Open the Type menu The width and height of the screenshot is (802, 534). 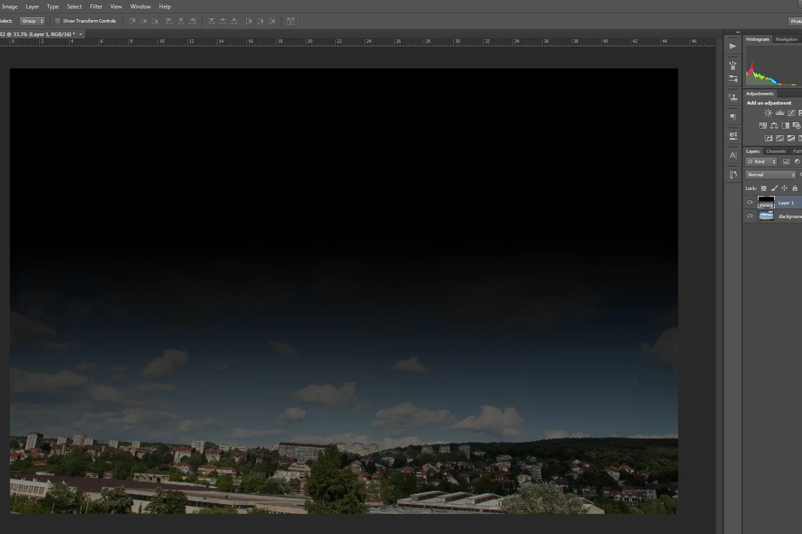click(x=53, y=7)
